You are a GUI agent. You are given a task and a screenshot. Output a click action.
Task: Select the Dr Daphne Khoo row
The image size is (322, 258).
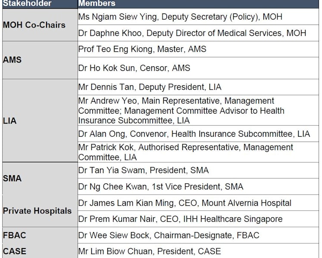[198, 33]
